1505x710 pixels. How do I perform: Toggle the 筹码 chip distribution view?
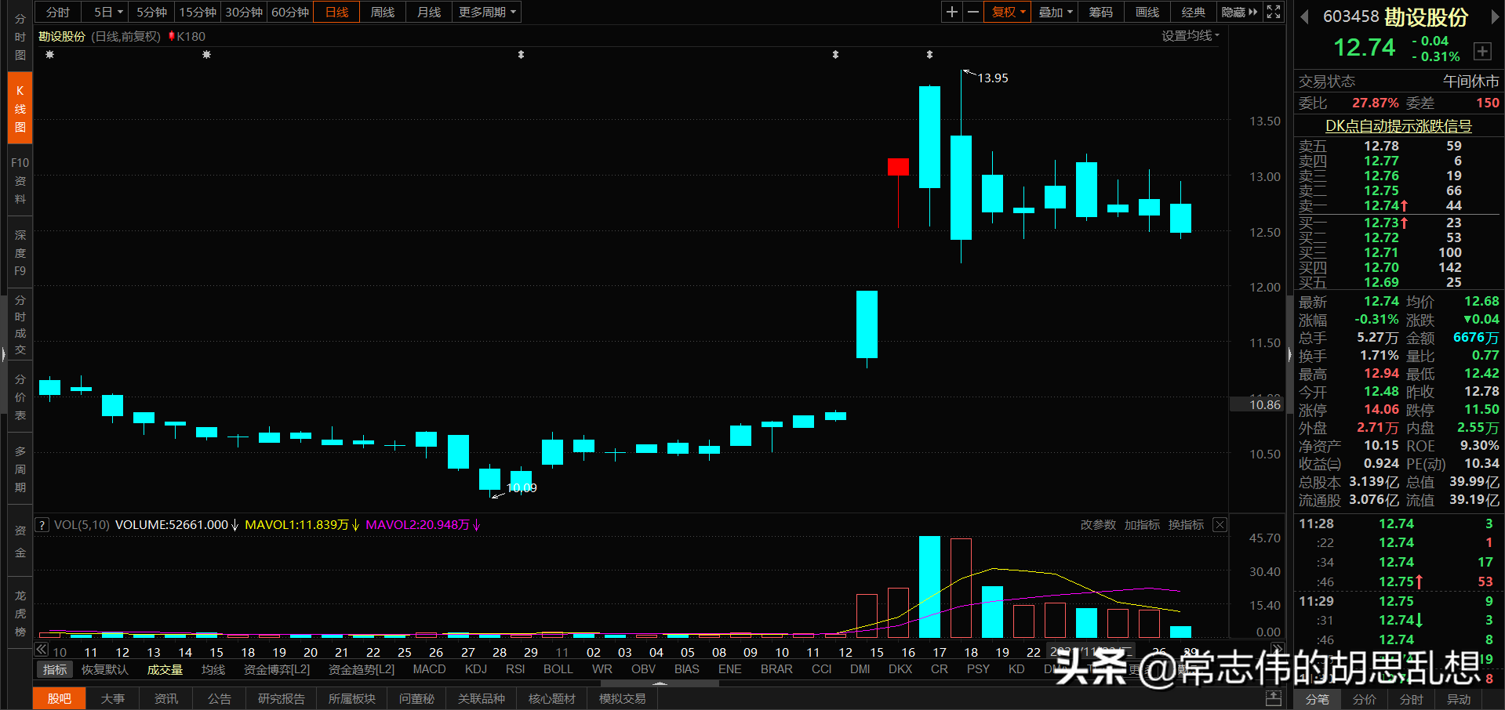coord(1101,12)
